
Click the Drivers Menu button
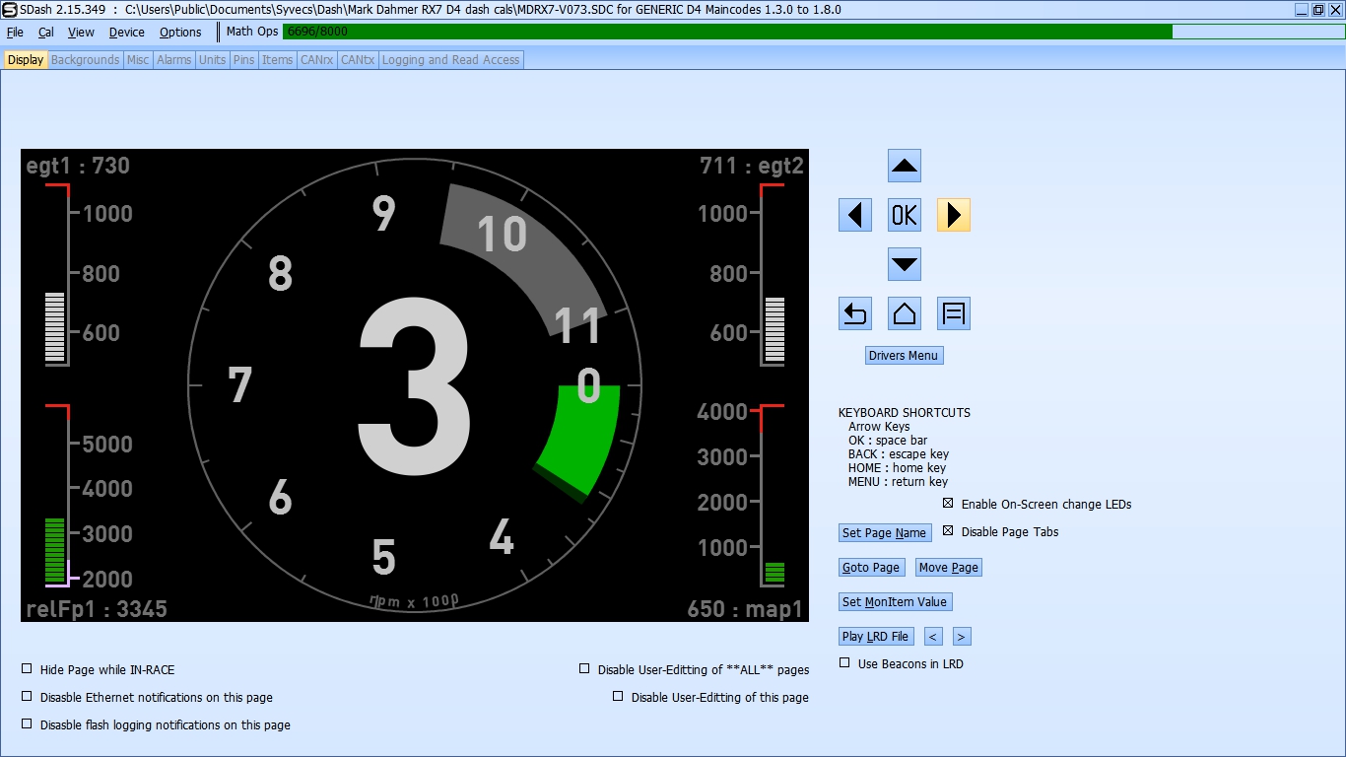click(x=904, y=356)
